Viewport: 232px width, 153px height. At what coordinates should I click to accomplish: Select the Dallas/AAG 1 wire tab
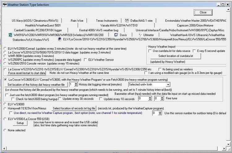[139, 20]
